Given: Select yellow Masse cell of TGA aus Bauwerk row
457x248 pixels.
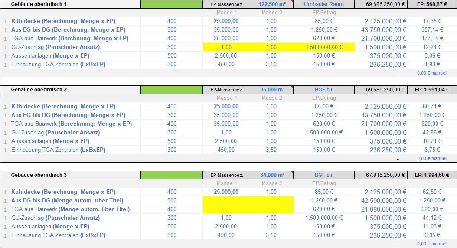Looking at the screenshot, I should pos(248,209).
